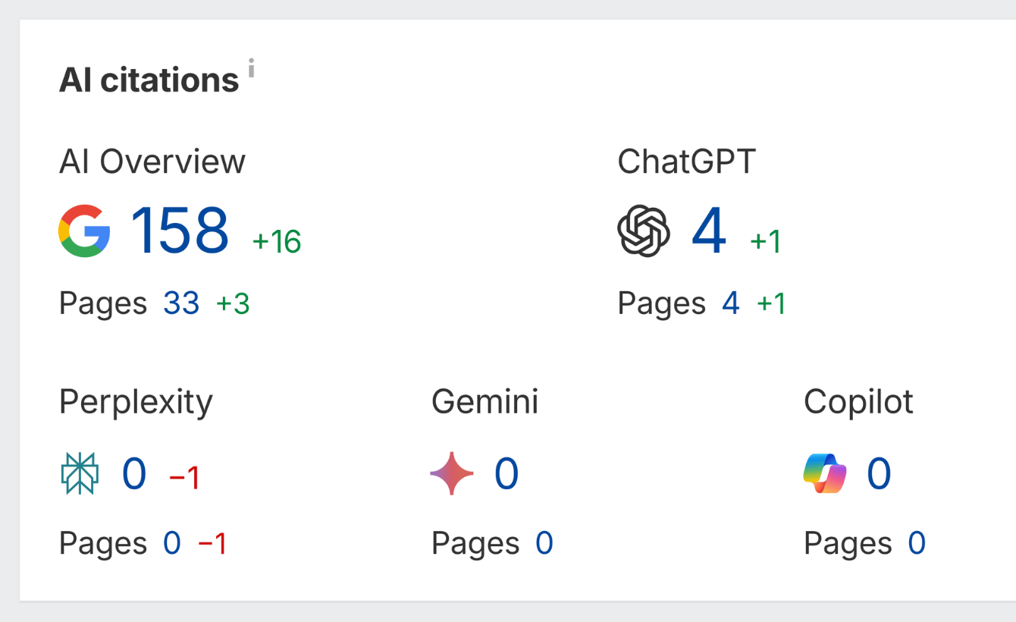Click the ChatGPT section heading
The height and width of the screenshot is (622, 1016).
[685, 161]
